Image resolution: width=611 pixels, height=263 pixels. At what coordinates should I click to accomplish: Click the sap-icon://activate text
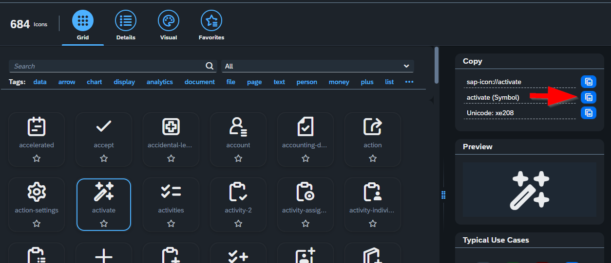494,82
